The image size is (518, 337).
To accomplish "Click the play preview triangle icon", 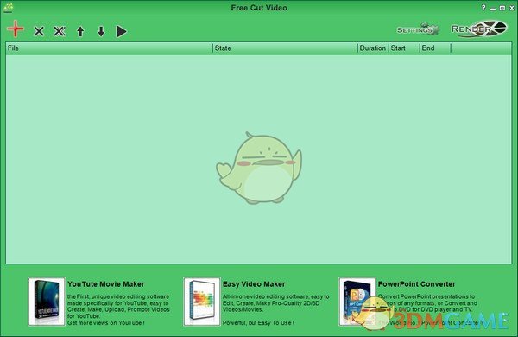I will 122,31.
